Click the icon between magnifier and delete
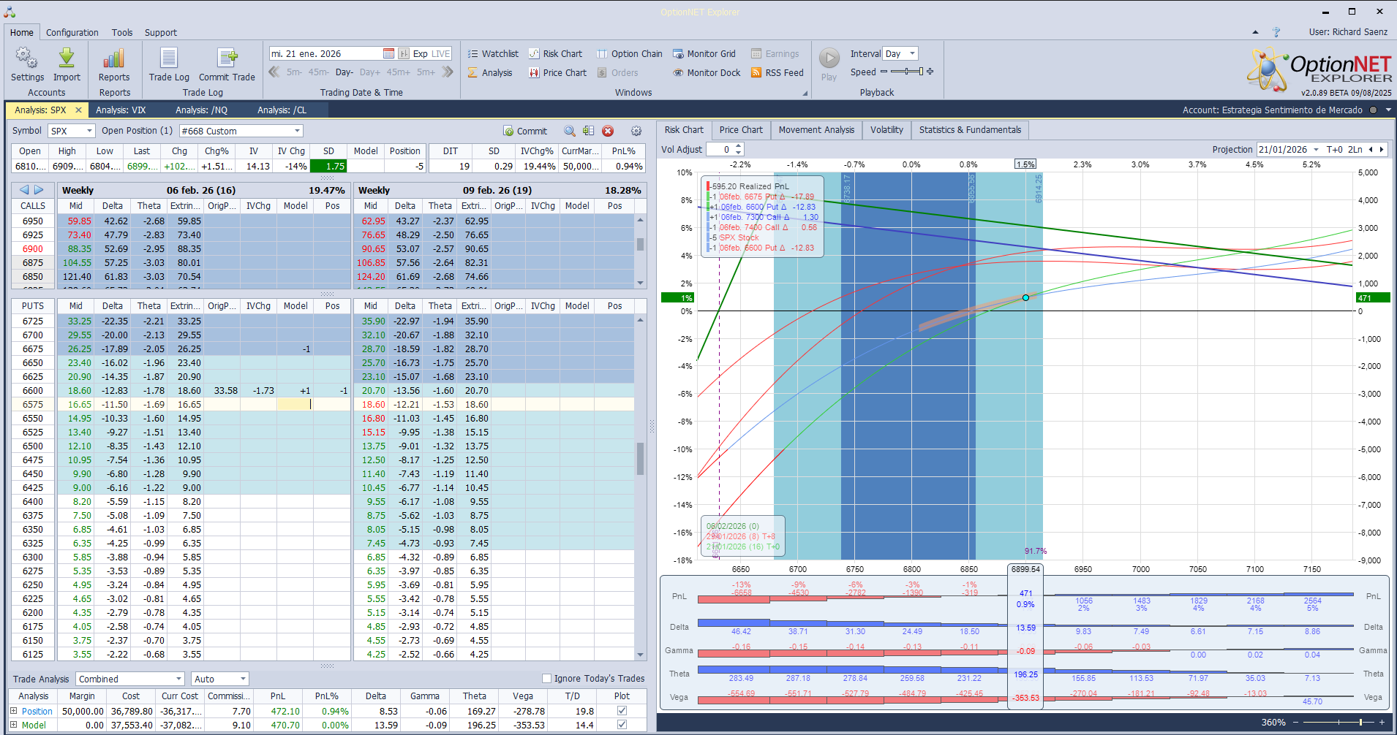 coord(589,131)
